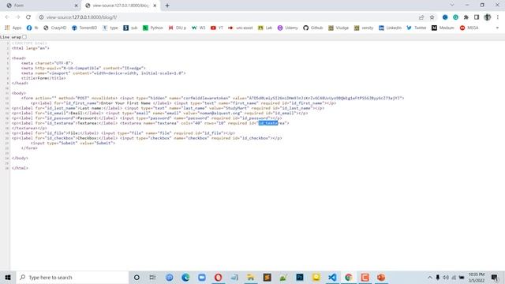The image size is (505, 284).
Task: Click the blue circular extension icon
Action: coord(445,17)
